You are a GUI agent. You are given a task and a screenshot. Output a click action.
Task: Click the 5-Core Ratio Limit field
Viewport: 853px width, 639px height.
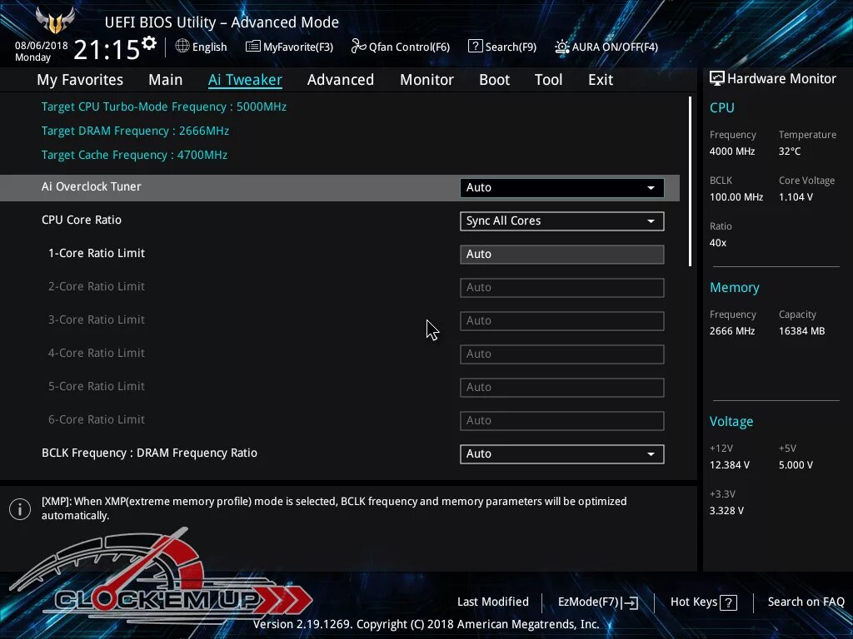pyautogui.click(x=562, y=388)
